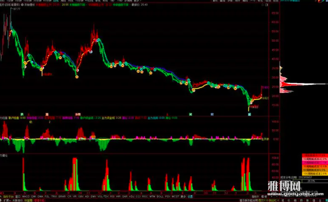Click the 30周期前成本10.6% legend swatch
This screenshot has height=202, width=328.
click(x=315, y=166)
